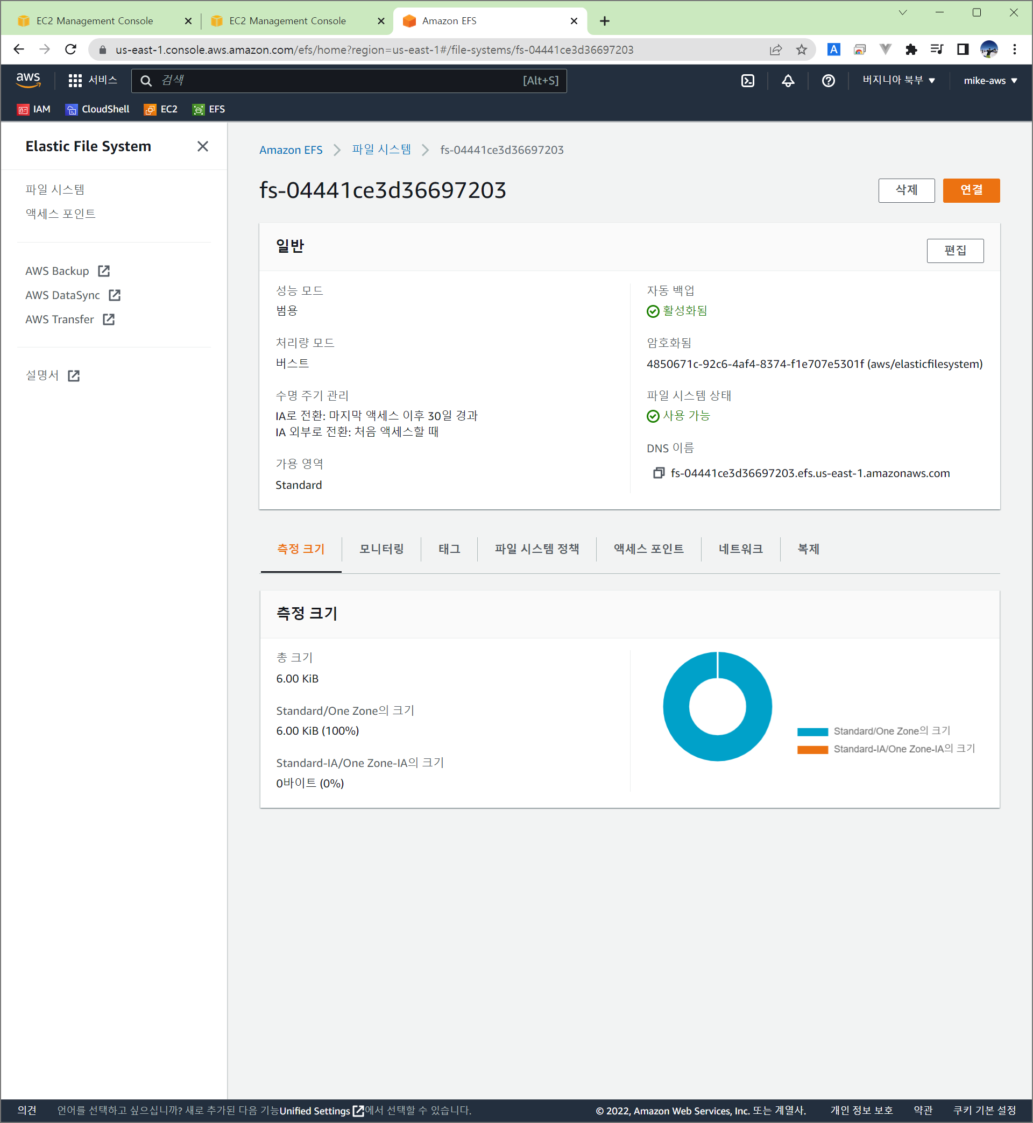
Task: Click the 편집 button in 일반 panel
Action: tap(954, 250)
